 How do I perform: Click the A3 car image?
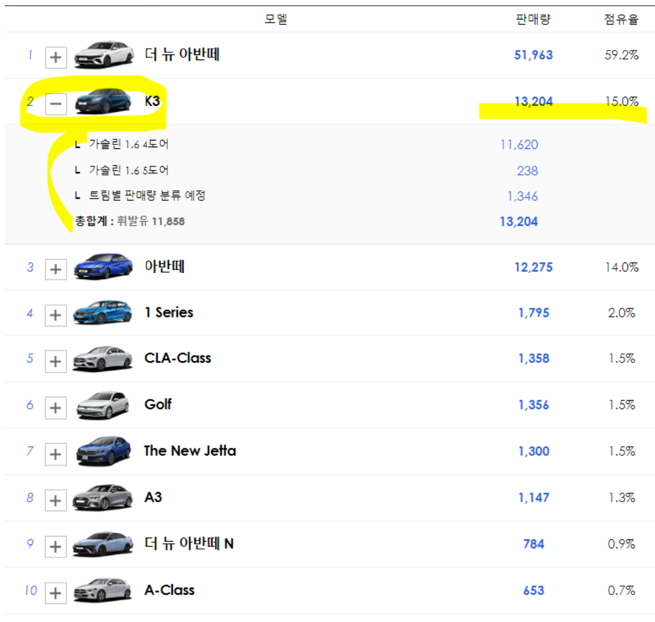pos(103,497)
